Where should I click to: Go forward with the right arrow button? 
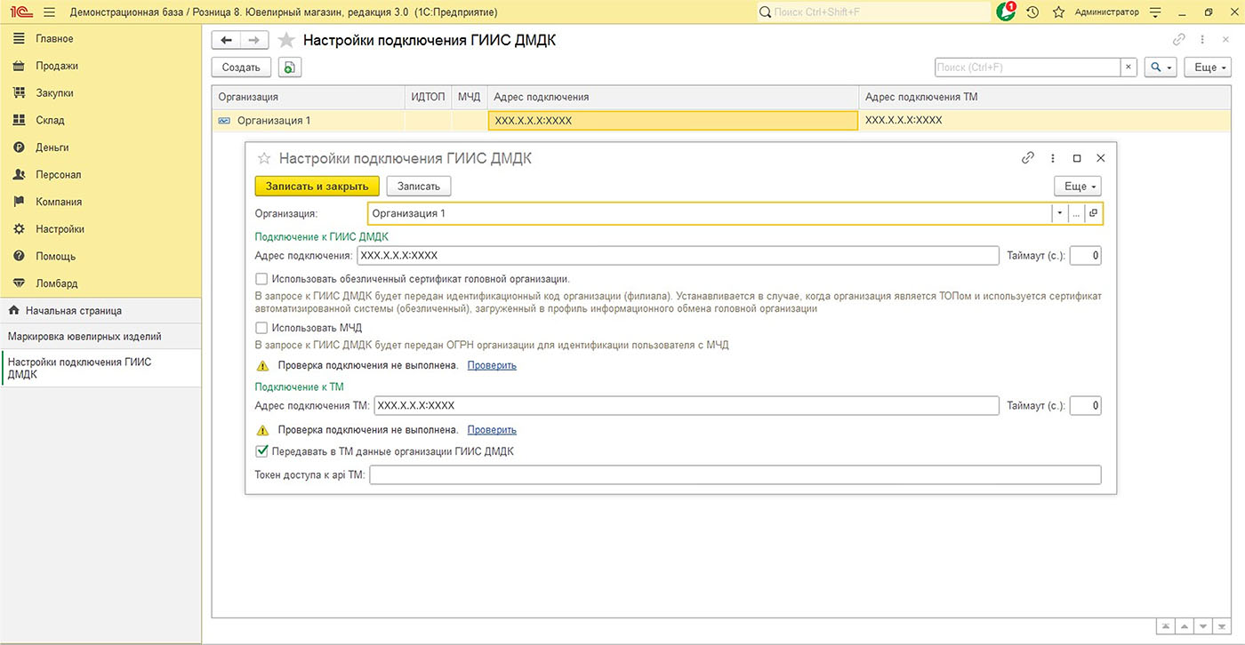point(254,40)
